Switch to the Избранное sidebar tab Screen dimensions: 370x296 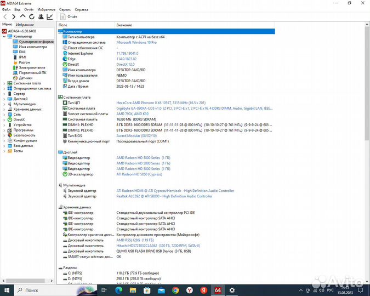click(25, 25)
